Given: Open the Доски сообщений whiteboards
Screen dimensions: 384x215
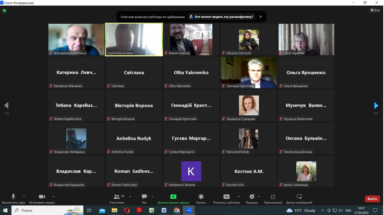Looking at the screenshot, I should [299, 199].
